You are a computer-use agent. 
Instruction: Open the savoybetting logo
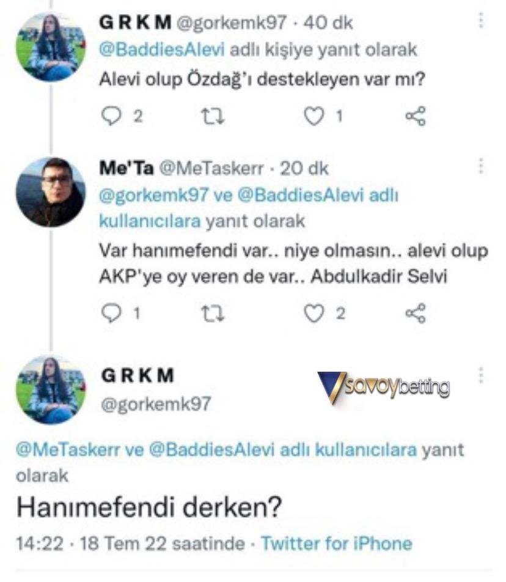coord(383,387)
